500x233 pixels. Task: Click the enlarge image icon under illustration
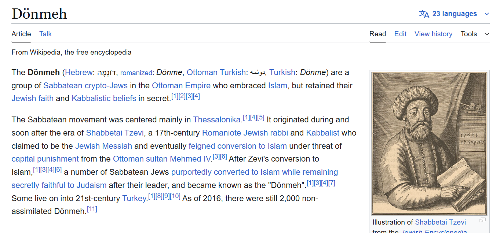[x=482, y=220]
